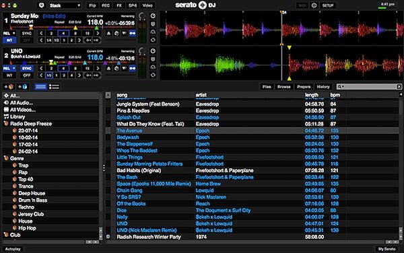Viewport: 404px width, 253px height.
Task: Toggle SYNC on deck 1
Action: (x=27, y=34)
